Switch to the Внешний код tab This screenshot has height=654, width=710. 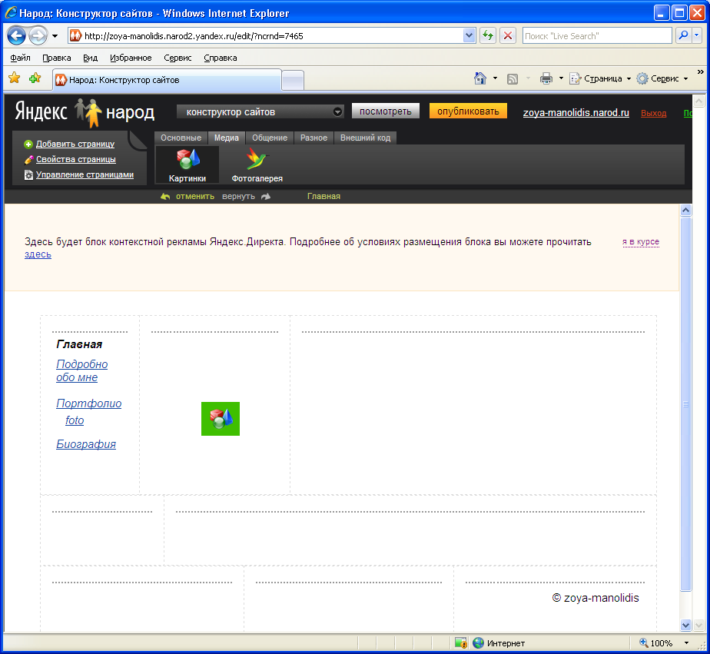[366, 138]
